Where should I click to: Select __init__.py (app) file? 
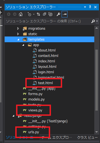point(42,89)
